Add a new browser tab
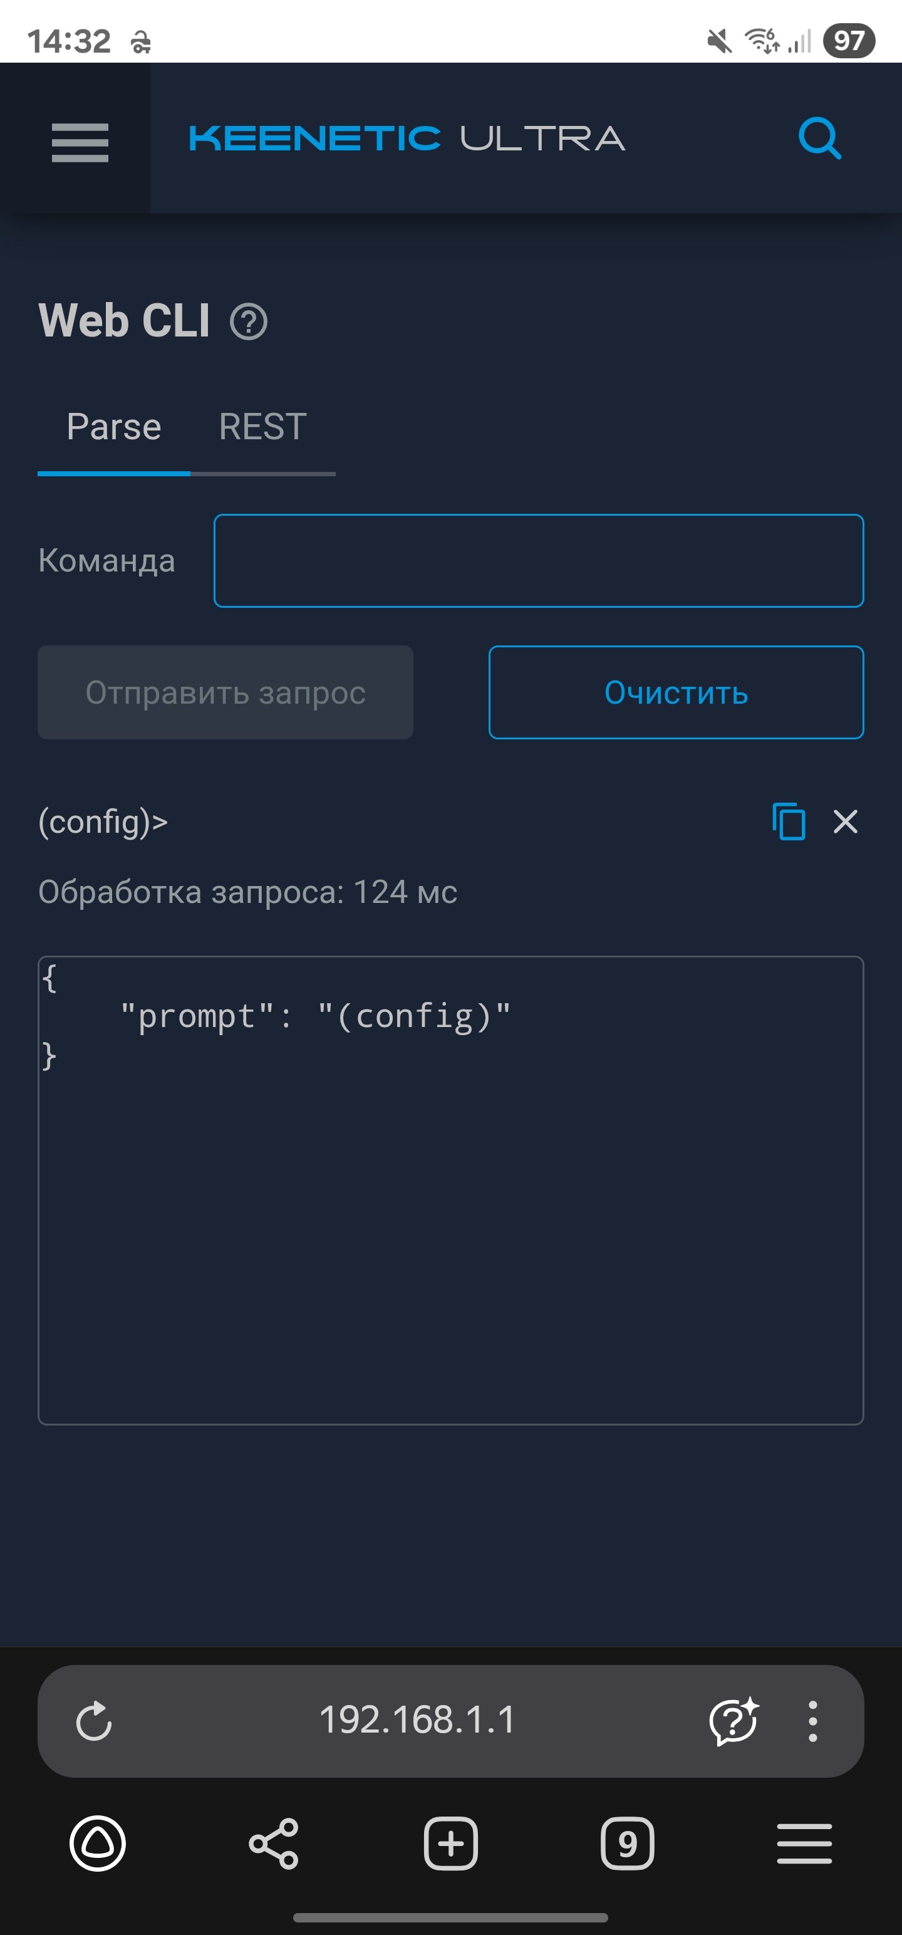Image resolution: width=902 pixels, height=1935 pixels. (450, 1844)
